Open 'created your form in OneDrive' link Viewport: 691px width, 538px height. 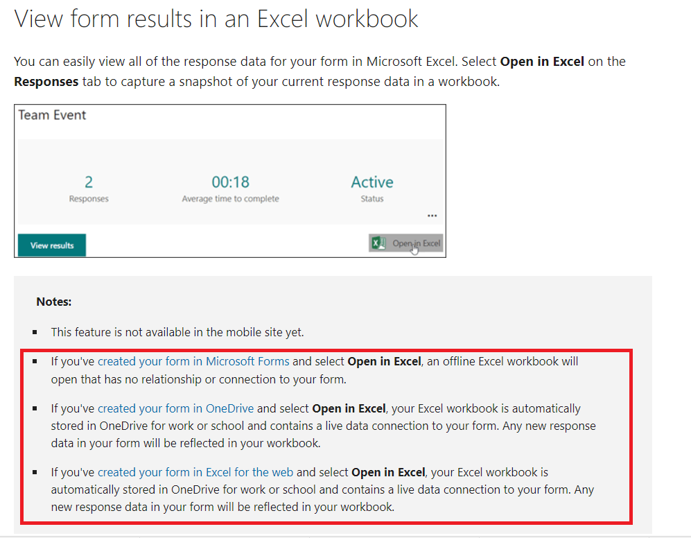[x=175, y=408]
